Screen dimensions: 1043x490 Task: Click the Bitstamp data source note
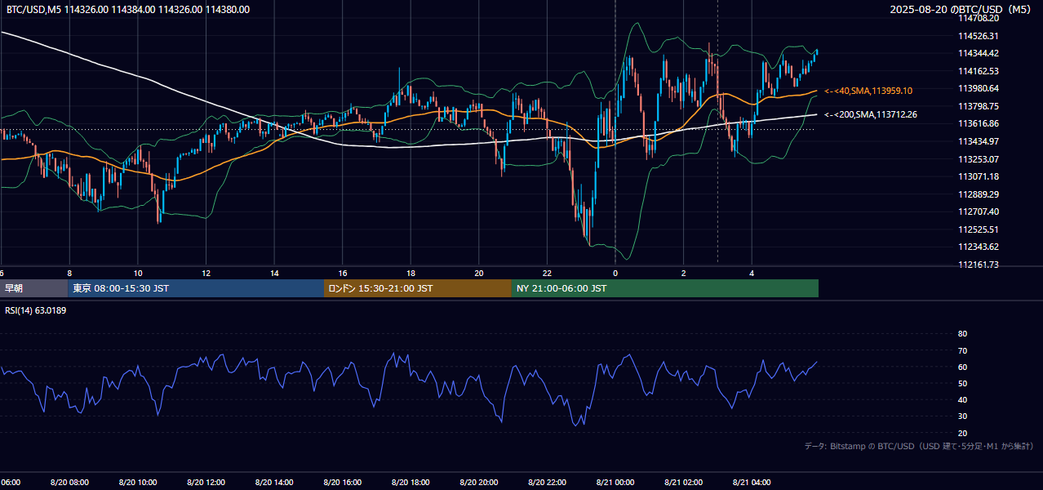click(919, 447)
